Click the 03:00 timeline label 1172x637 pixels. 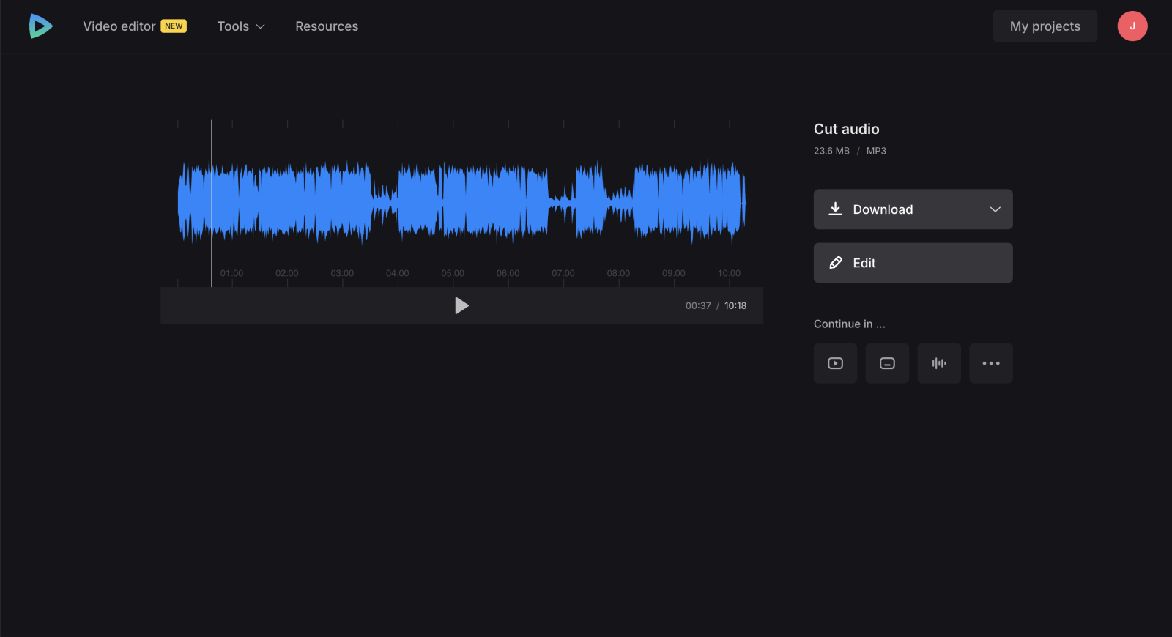tap(342, 273)
